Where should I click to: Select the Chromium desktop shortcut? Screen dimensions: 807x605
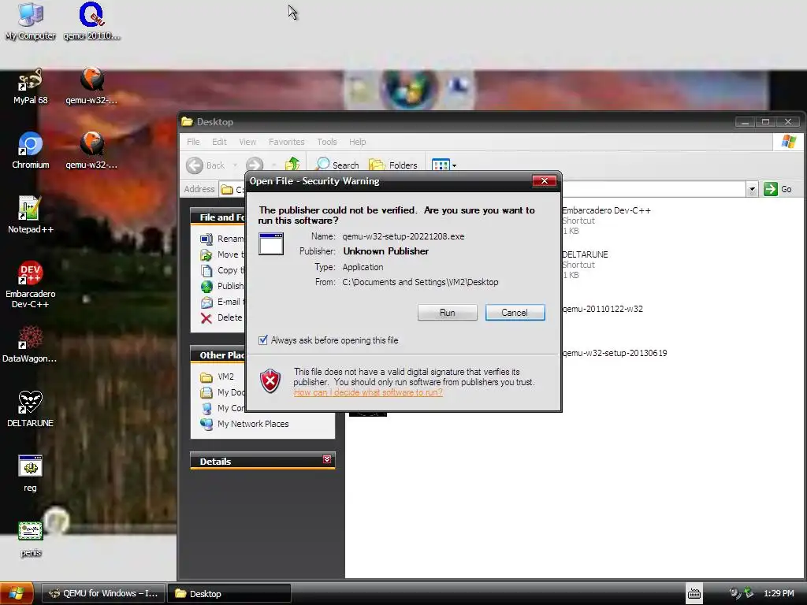(x=31, y=150)
